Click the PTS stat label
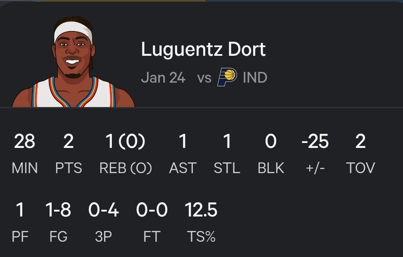The image size is (403, 257). [69, 168]
